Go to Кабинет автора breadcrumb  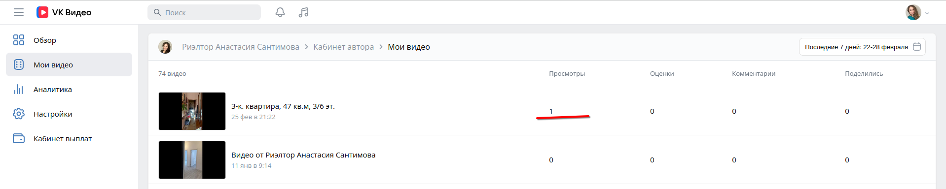344,47
